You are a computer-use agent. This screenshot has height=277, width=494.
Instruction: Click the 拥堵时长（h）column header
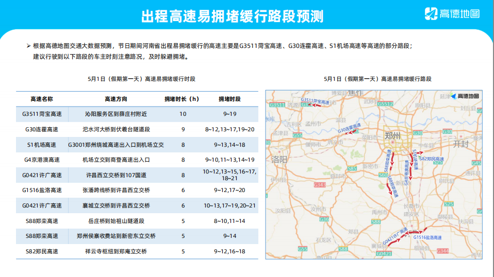[x=182, y=99]
